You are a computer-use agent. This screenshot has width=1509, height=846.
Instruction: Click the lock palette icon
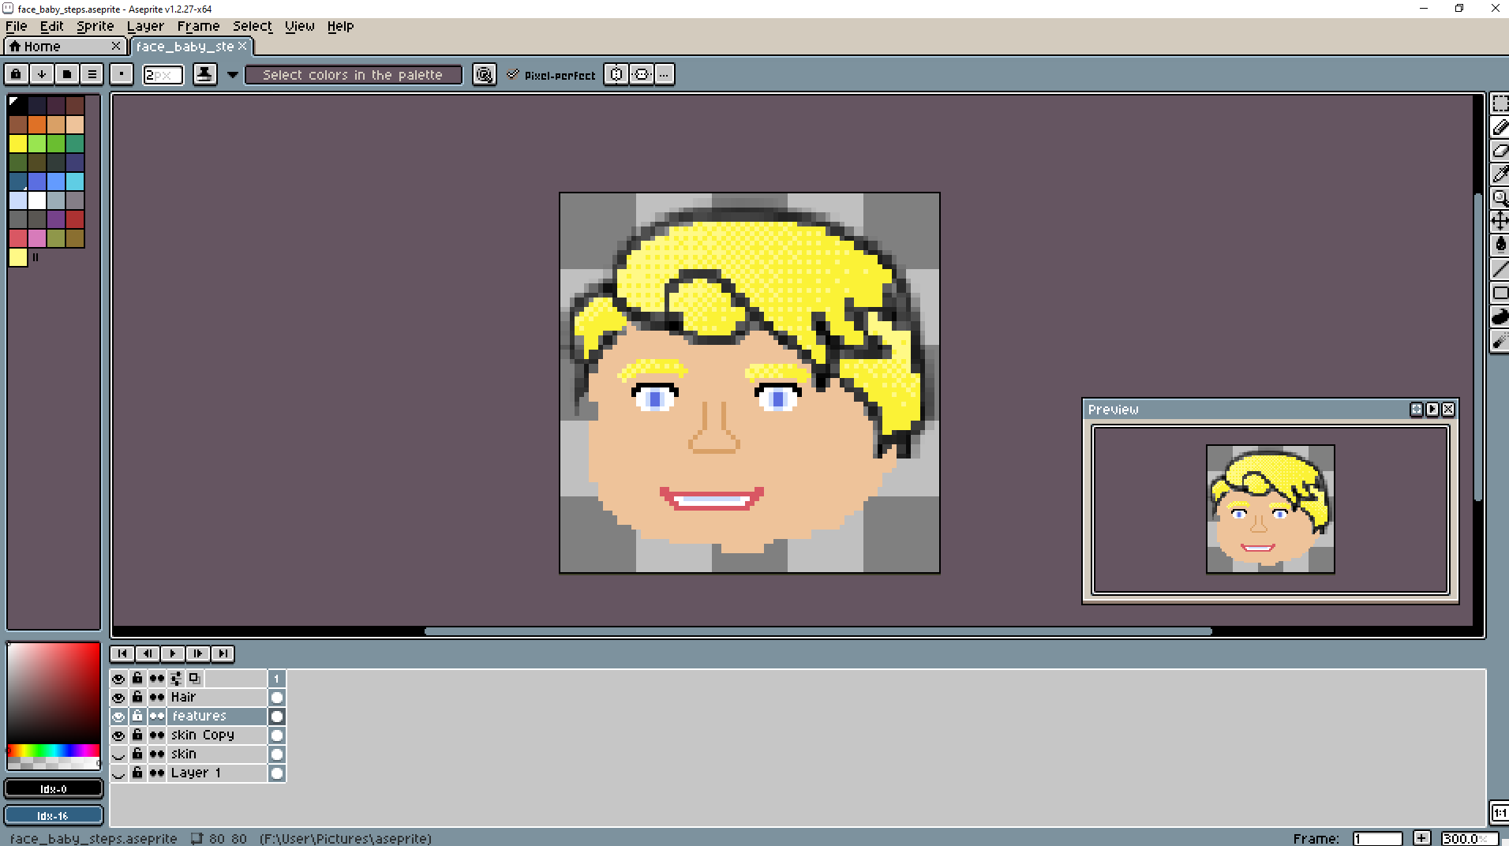click(16, 74)
